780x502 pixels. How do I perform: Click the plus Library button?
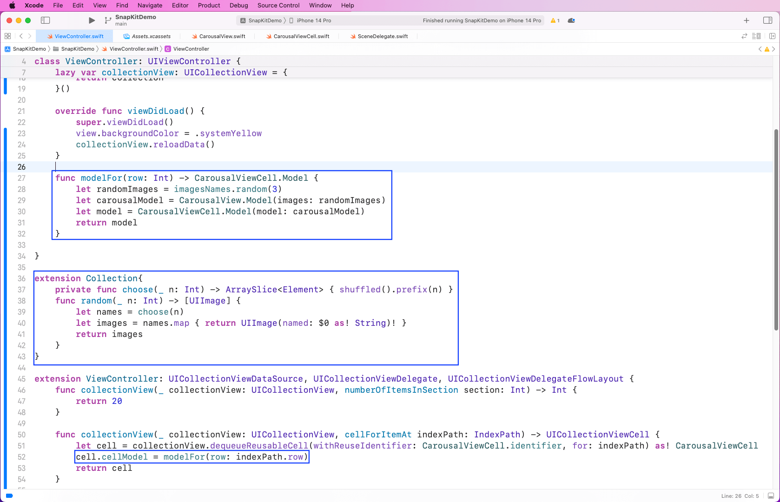click(746, 20)
